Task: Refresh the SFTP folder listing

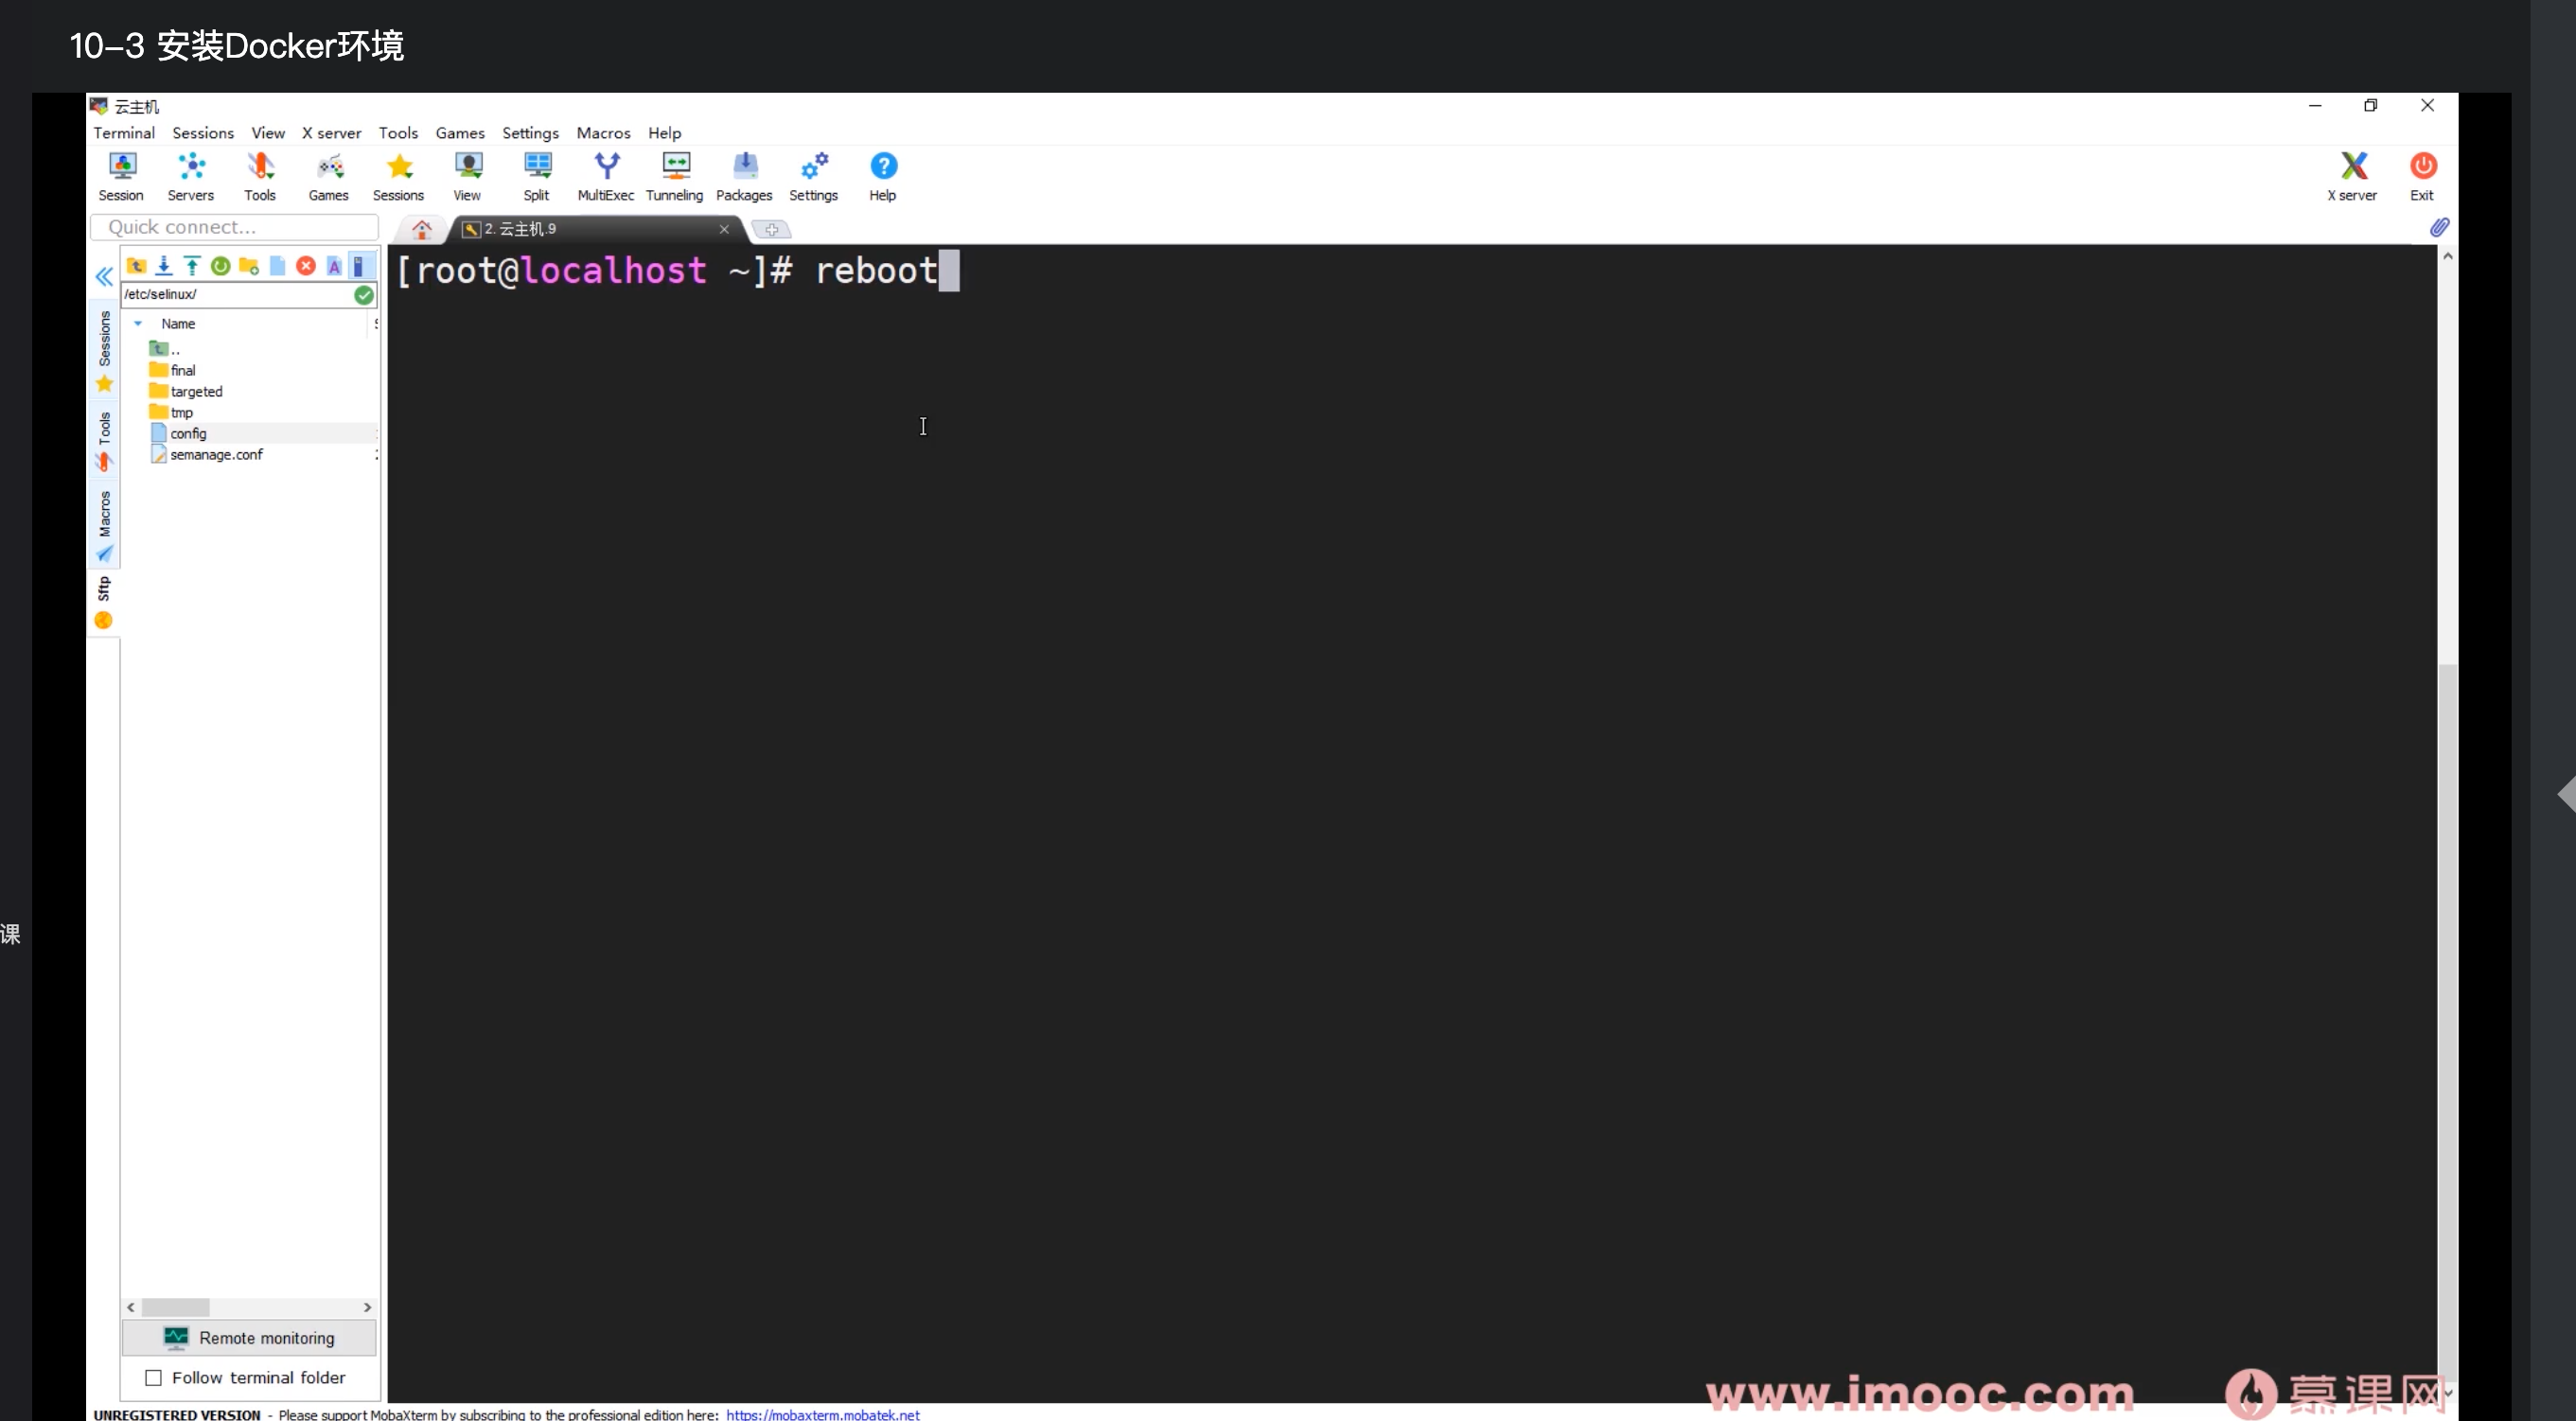Action: pyautogui.click(x=221, y=266)
